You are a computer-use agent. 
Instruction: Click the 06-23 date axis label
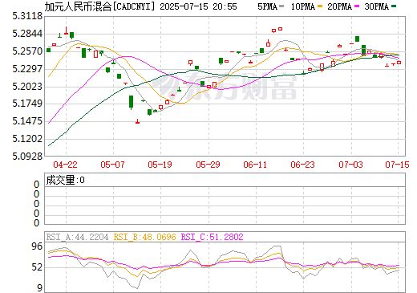coord(302,165)
